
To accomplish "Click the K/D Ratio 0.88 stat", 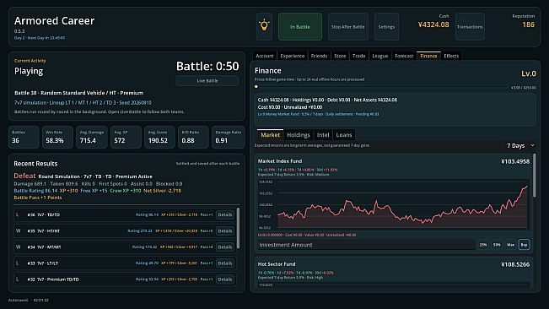I will [x=193, y=137].
